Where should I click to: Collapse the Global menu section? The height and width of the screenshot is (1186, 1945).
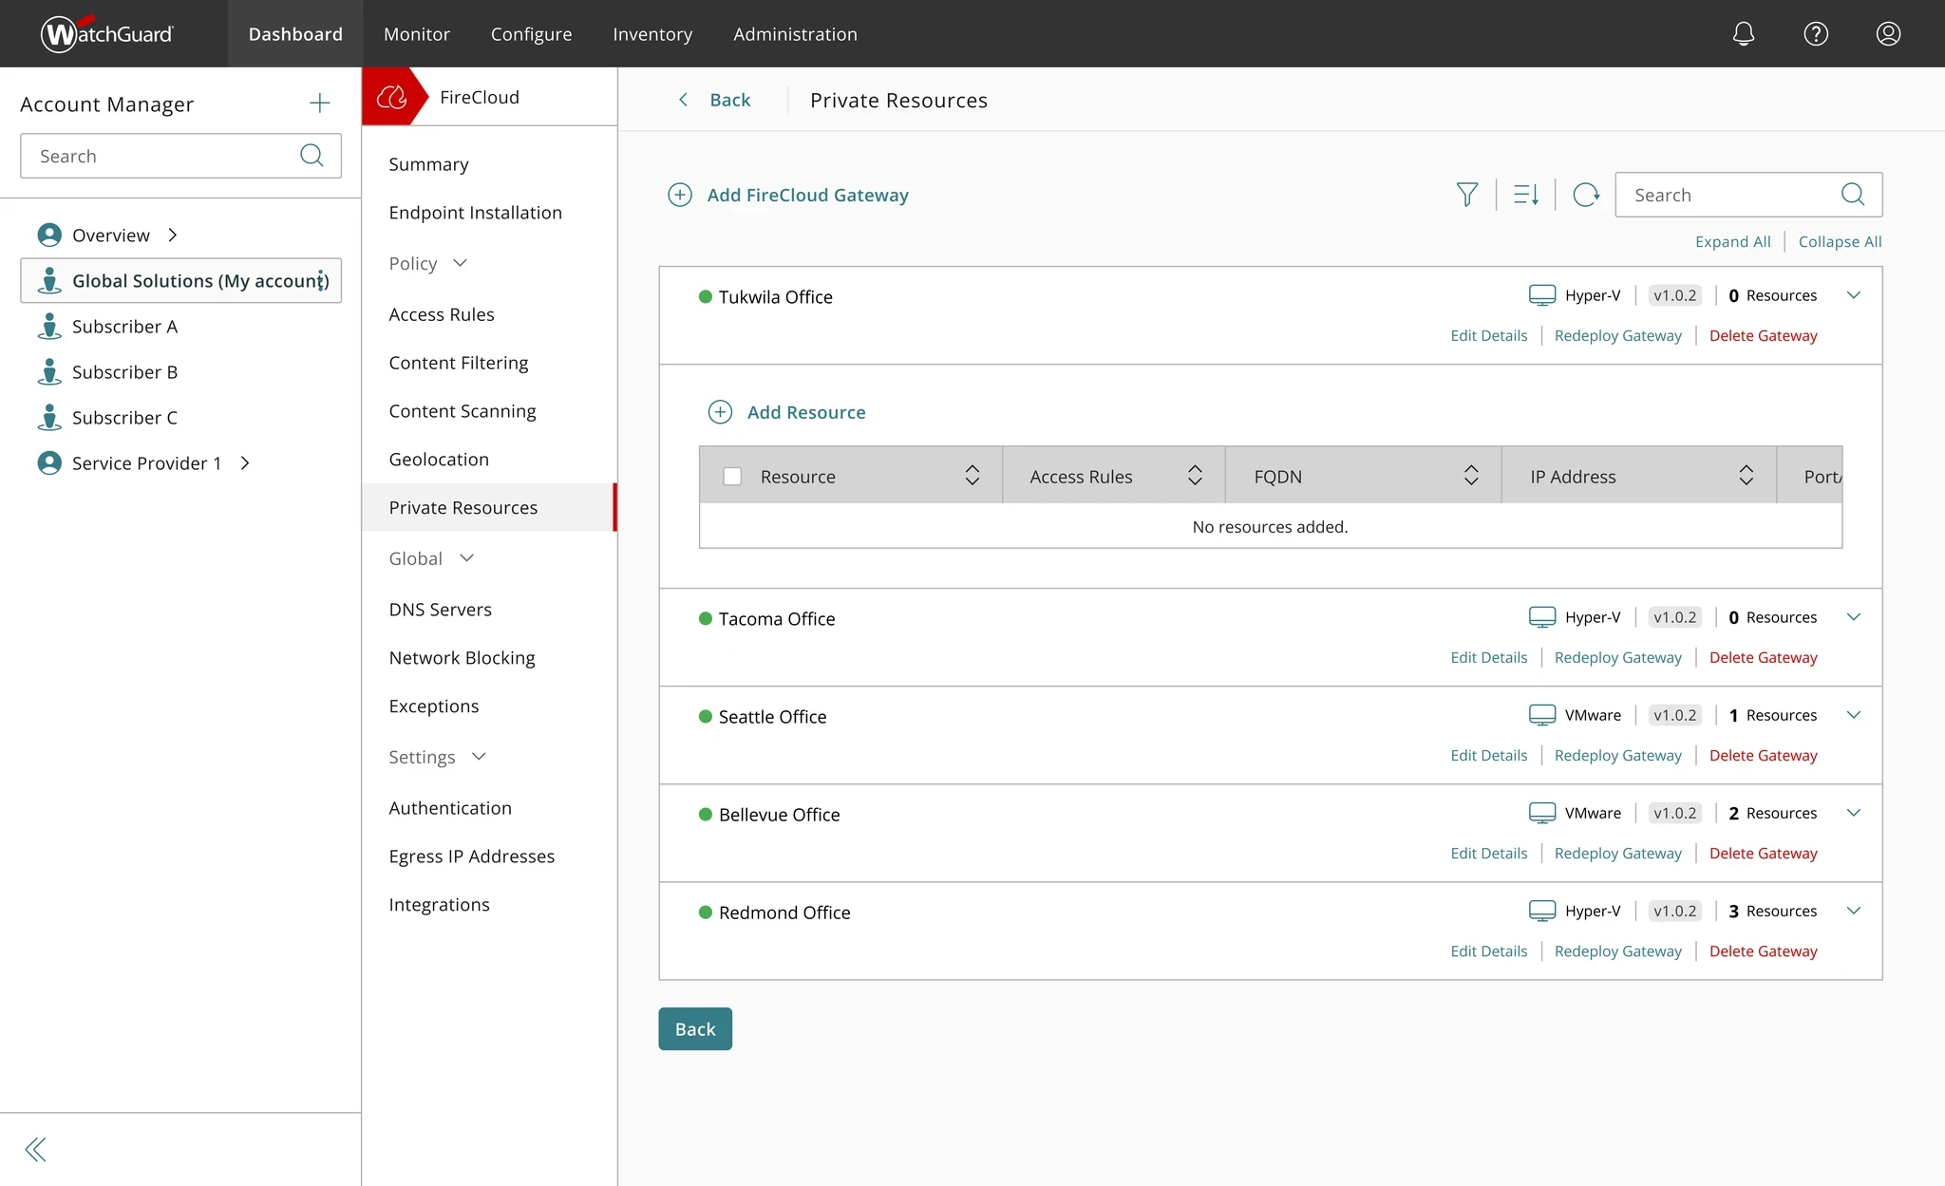466,558
